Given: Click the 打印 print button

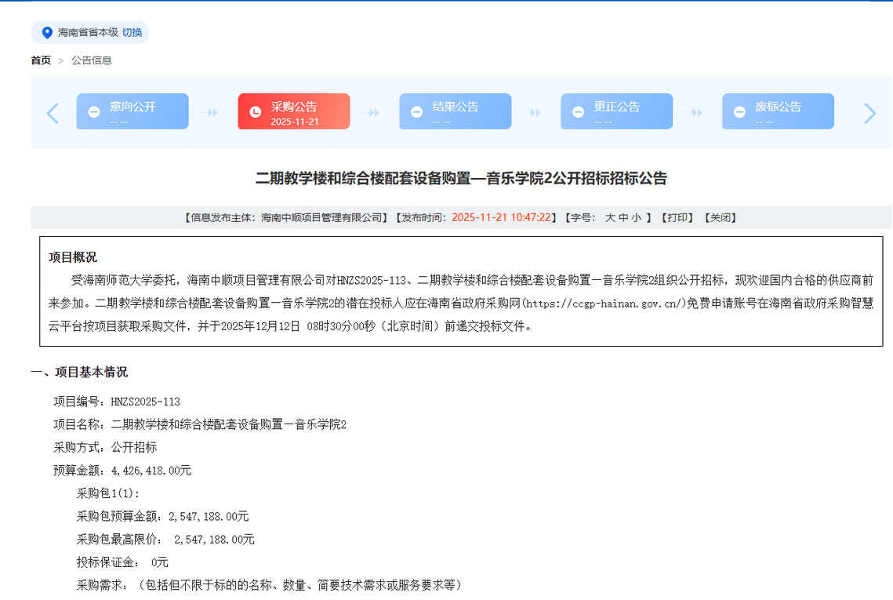Looking at the screenshot, I should 677,218.
